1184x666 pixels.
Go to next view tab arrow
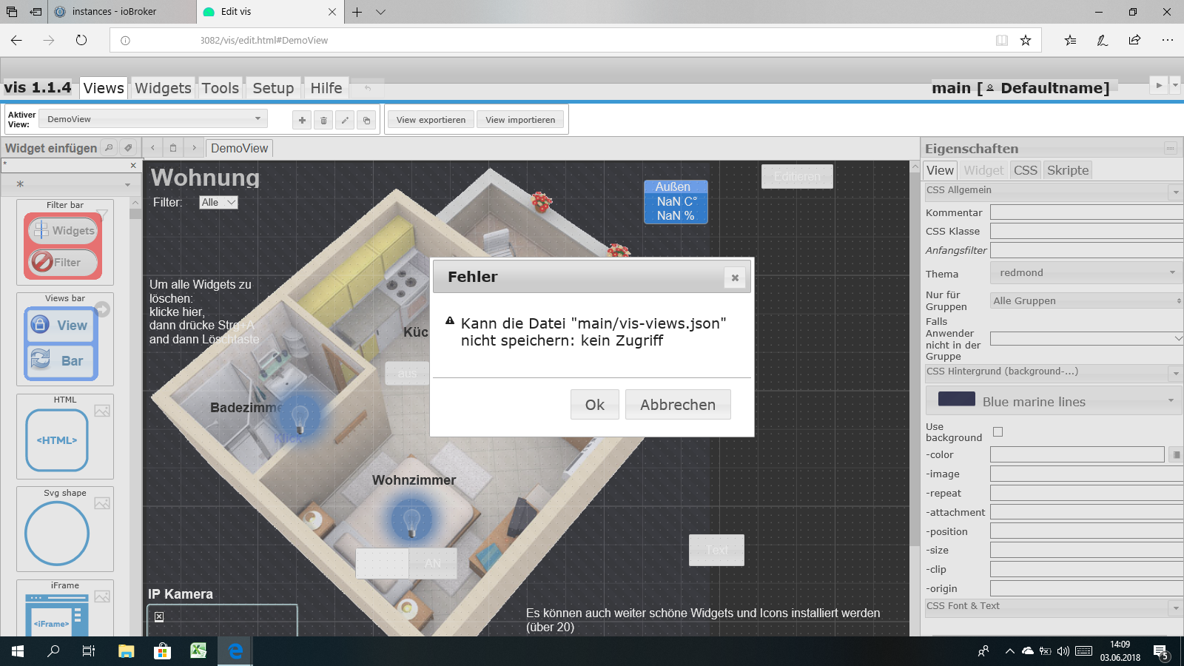click(194, 147)
